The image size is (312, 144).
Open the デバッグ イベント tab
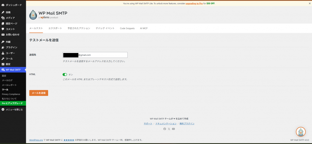[x=105, y=28]
